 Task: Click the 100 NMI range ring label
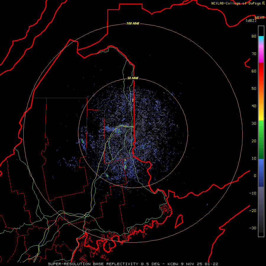[133, 23]
